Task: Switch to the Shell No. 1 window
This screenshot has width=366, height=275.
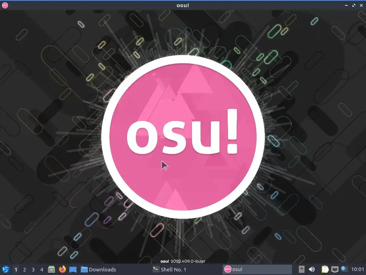Action: 186,269
